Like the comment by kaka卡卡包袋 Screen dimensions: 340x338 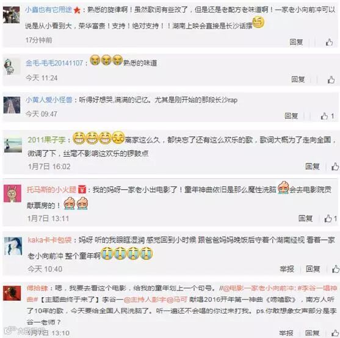[336, 269]
